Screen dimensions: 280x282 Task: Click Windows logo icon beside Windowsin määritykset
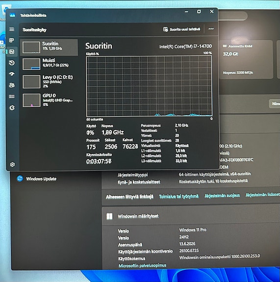(109, 216)
